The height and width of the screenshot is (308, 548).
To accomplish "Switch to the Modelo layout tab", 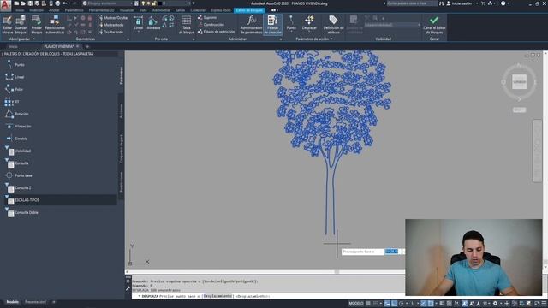I will (13, 302).
